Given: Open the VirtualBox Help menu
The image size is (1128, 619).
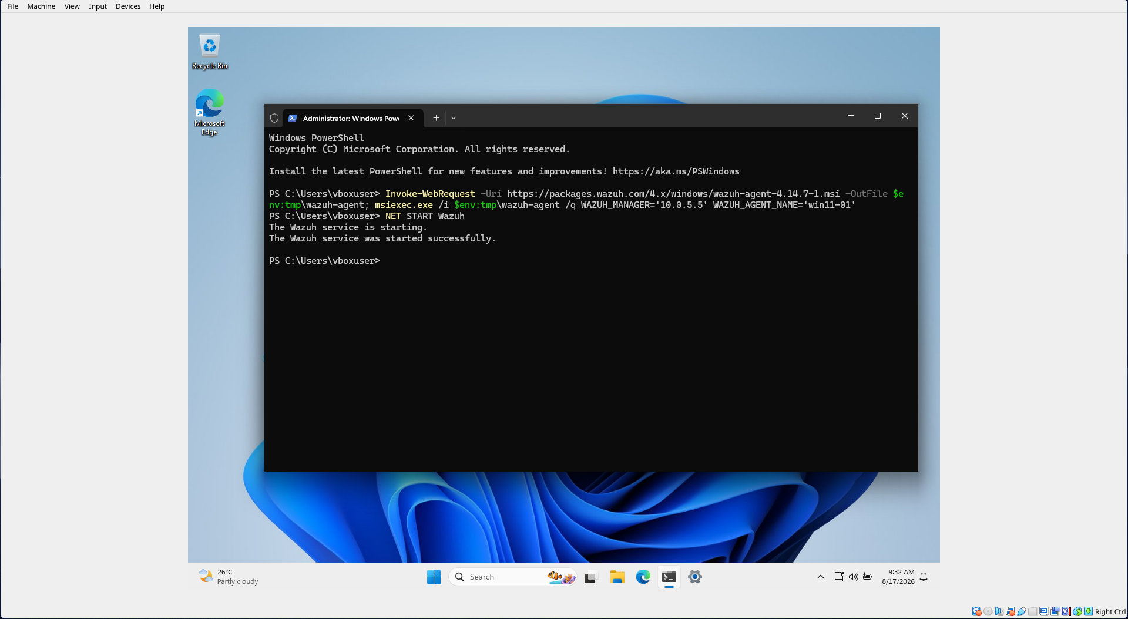Looking at the screenshot, I should (x=157, y=6).
